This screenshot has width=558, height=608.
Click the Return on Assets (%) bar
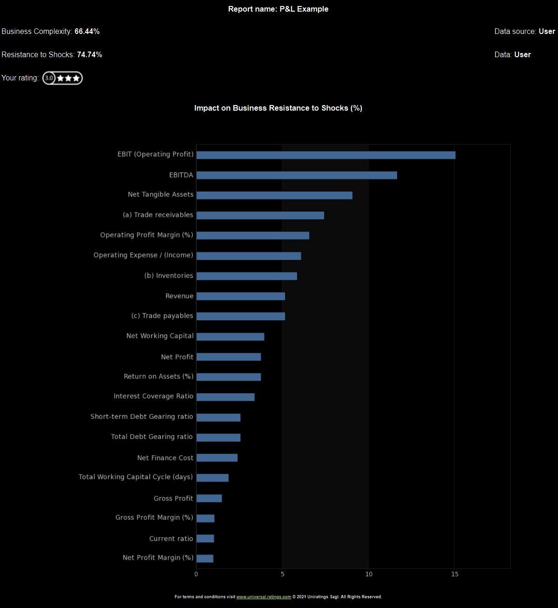[x=228, y=377]
